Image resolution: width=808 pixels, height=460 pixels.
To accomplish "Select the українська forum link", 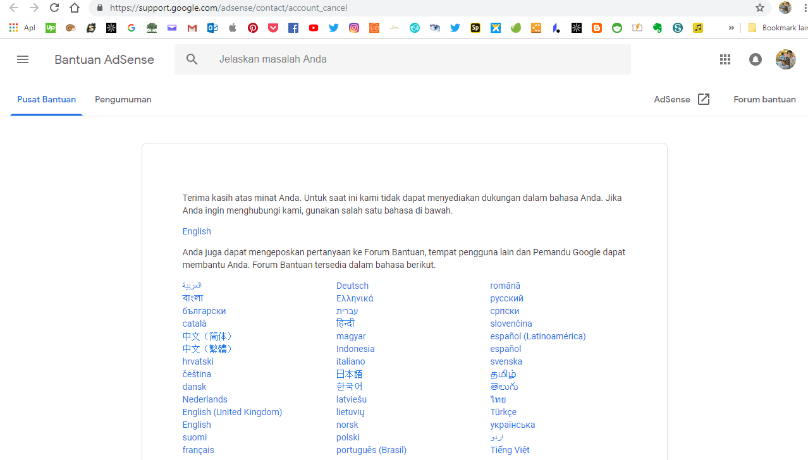I will point(513,425).
